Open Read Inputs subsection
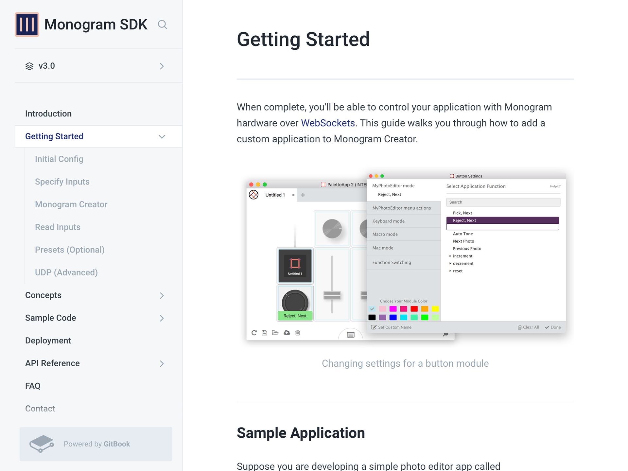The height and width of the screenshot is (471, 628). [x=58, y=227]
